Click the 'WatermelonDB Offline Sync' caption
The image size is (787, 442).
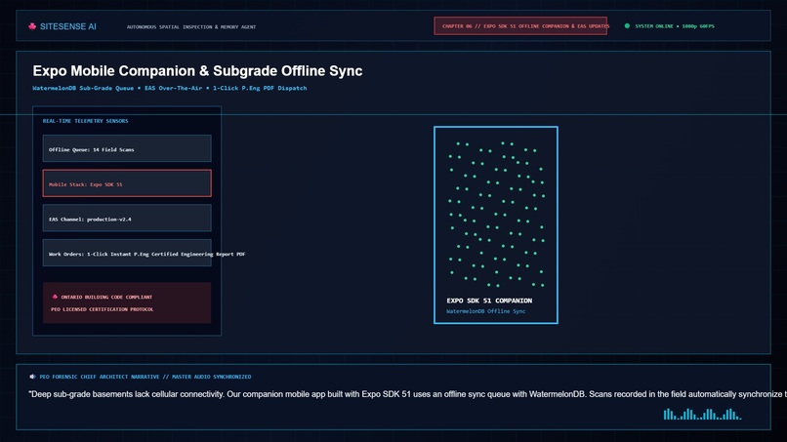point(486,311)
